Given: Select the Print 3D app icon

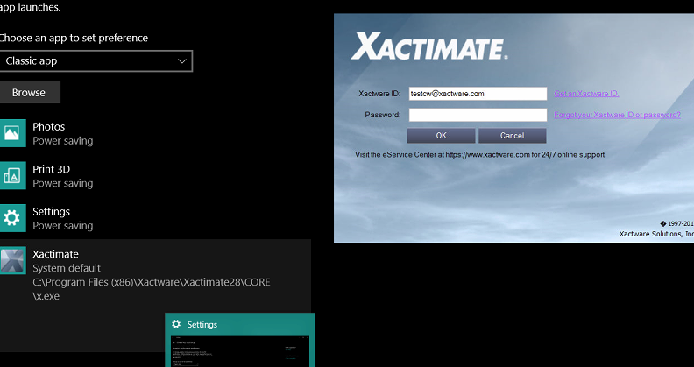Looking at the screenshot, I should coord(12,175).
